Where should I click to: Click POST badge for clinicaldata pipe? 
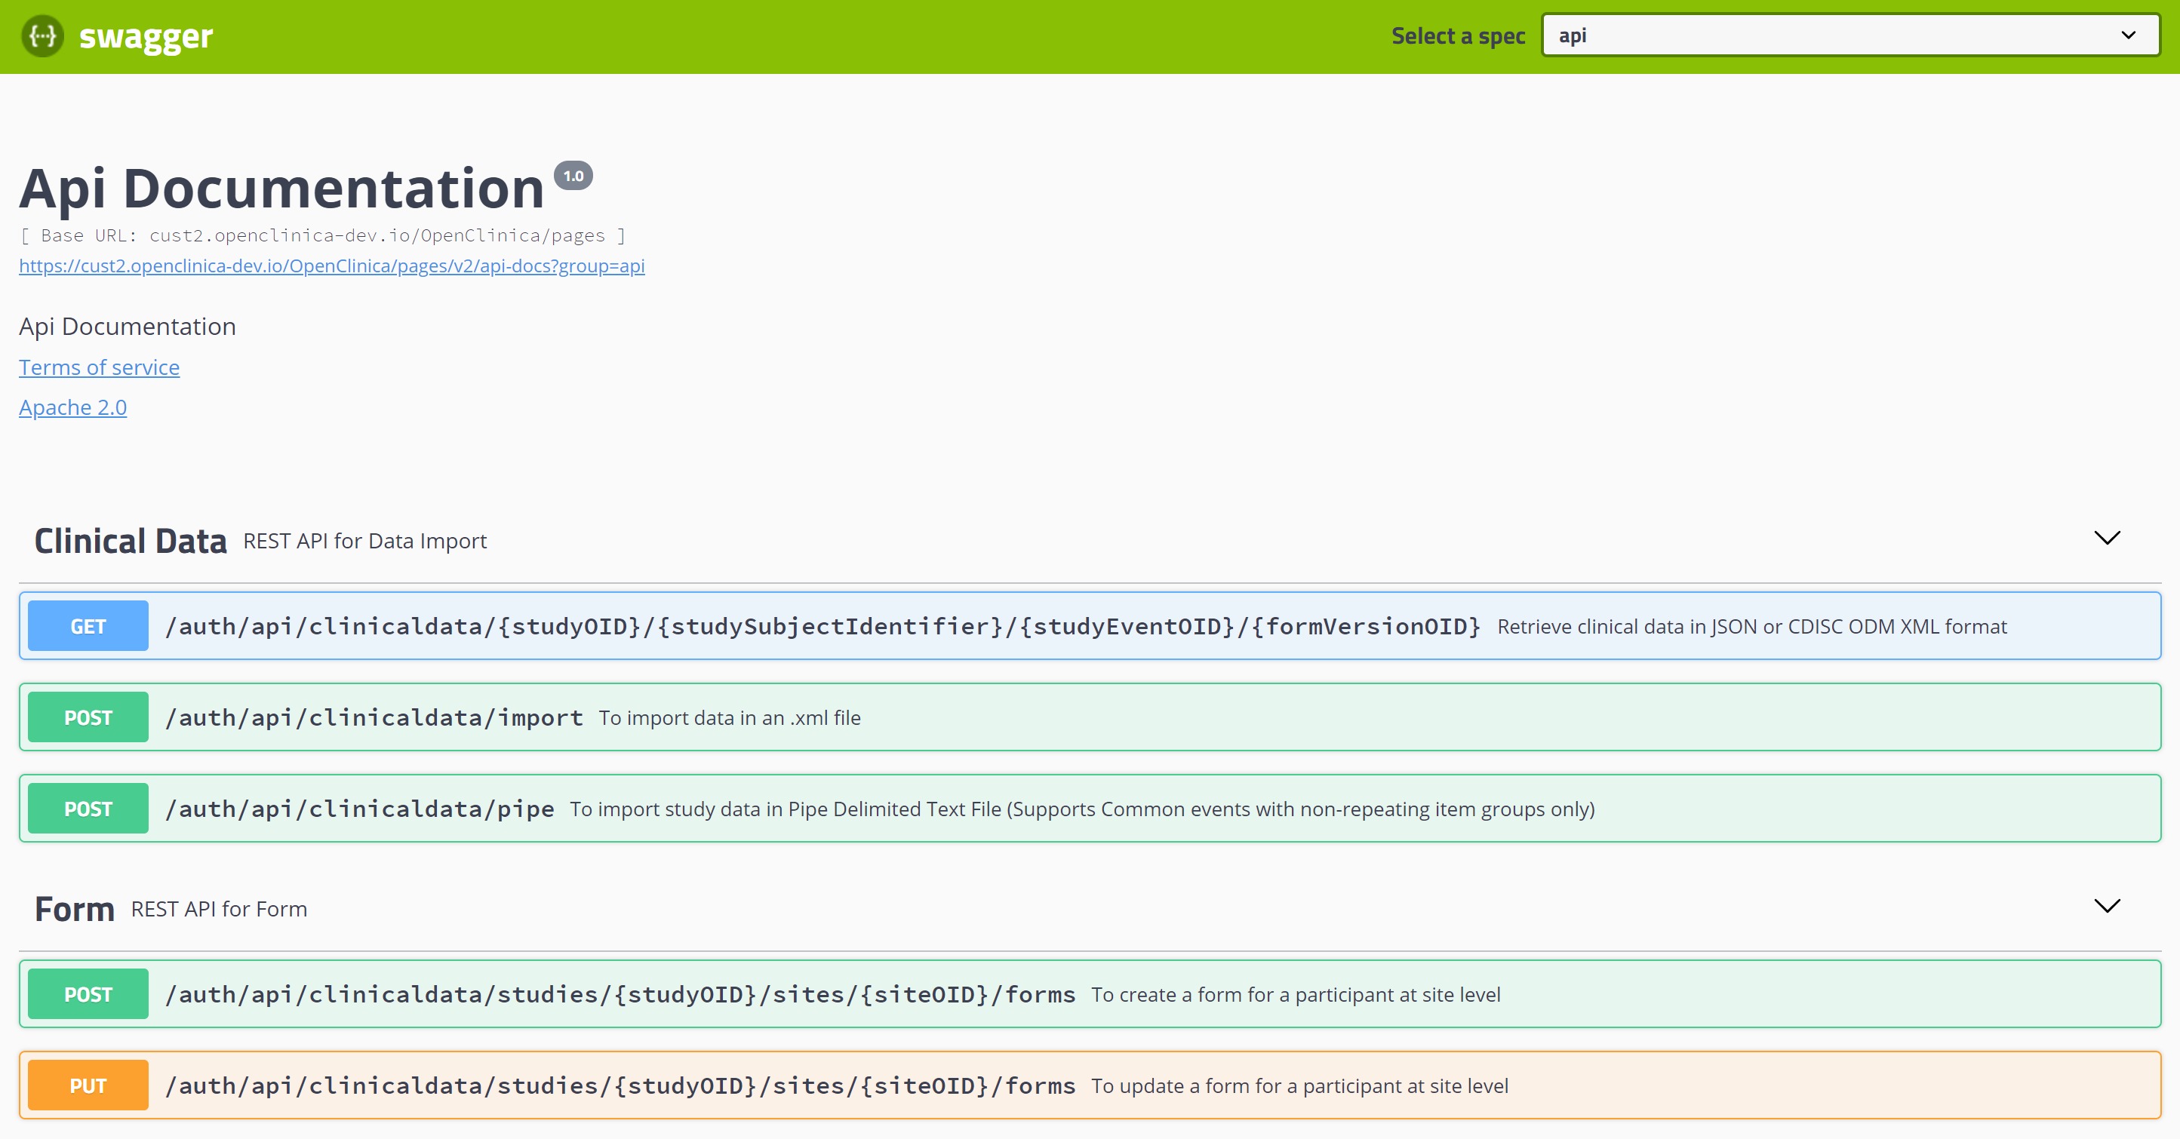point(88,809)
